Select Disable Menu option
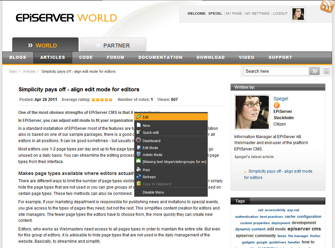The image size is (335, 248). pyautogui.click(x=153, y=192)
